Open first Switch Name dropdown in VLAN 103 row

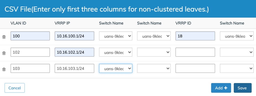click(x=115, y=68)
